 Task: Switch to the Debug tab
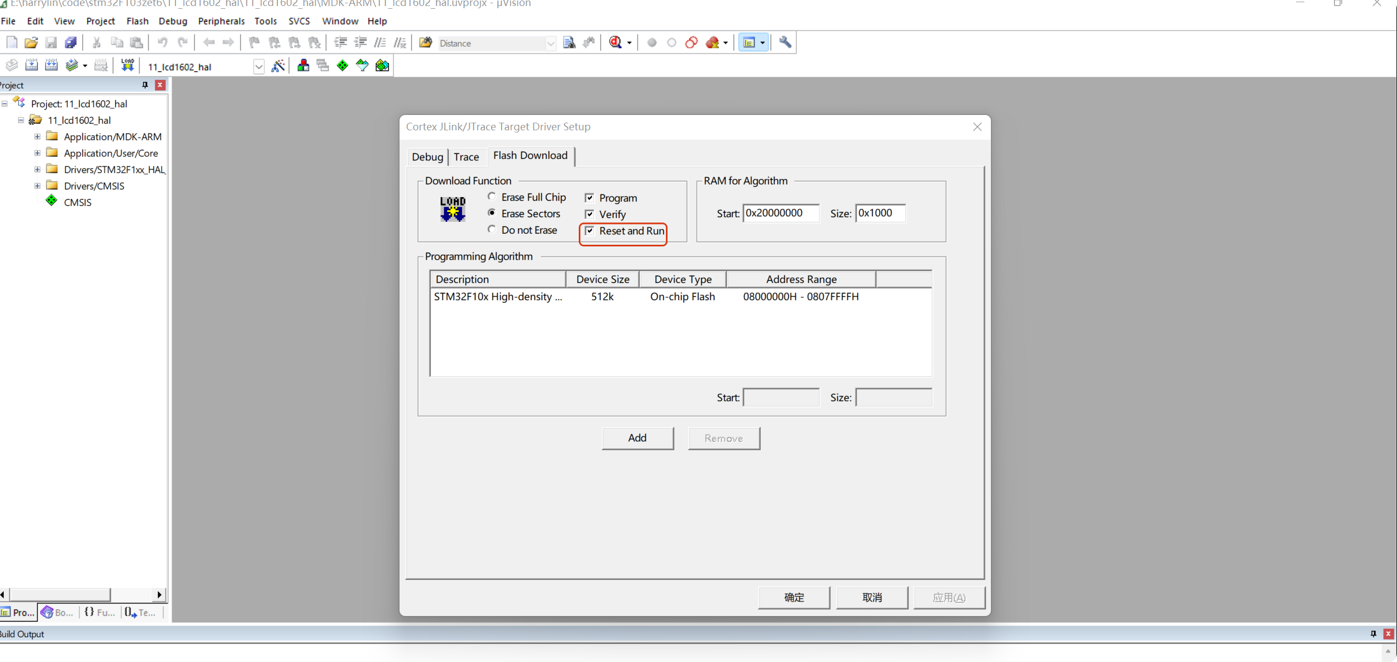pos(427,157)
